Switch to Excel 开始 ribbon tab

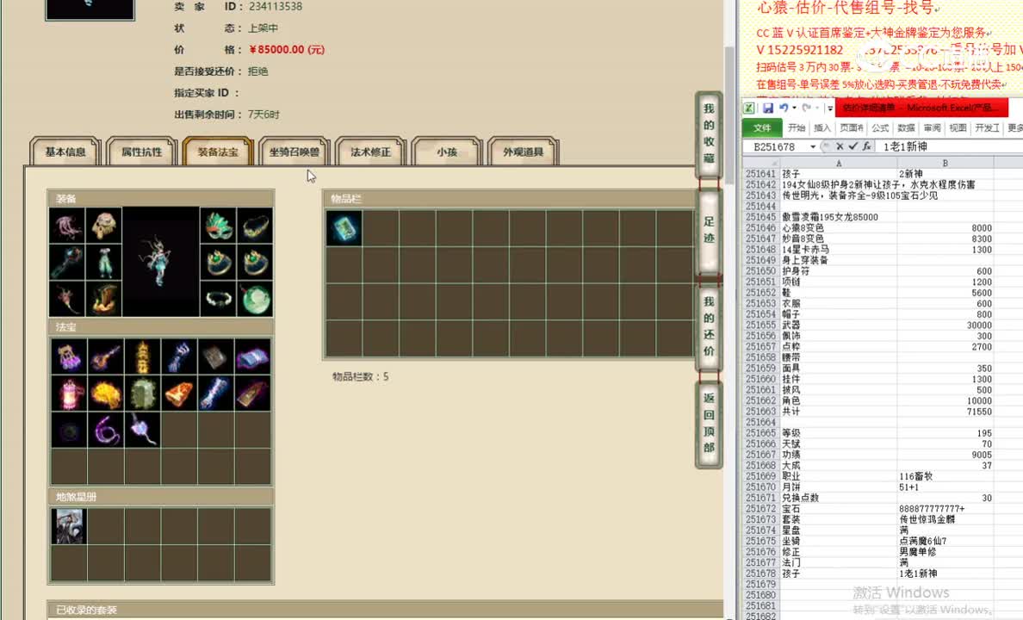(x=797, y=128)
